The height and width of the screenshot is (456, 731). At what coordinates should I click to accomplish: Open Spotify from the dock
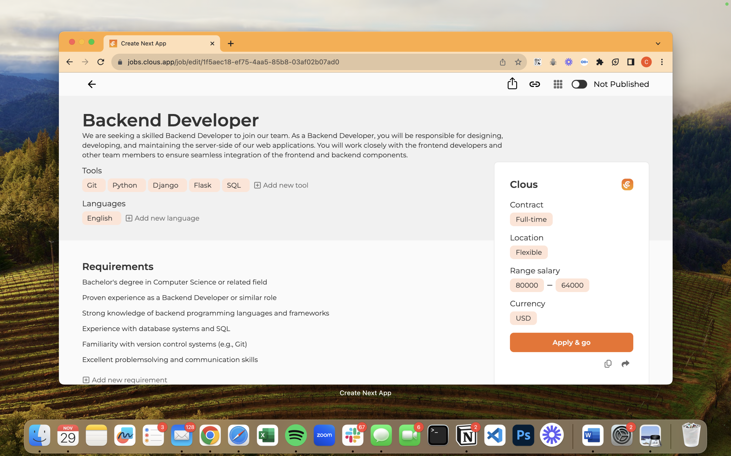coord(296,435)
